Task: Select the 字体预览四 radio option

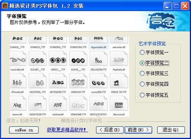Action: tap(142, 84)
